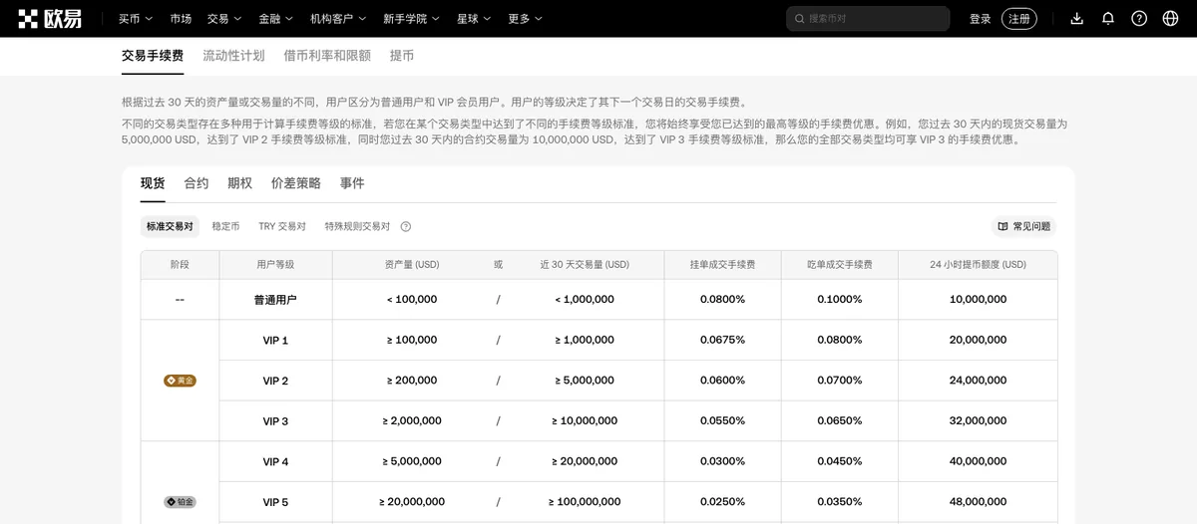Click the 用户等级 column header
The height and width of the screenshot is (524, 1197).
(x=275, y=265)
